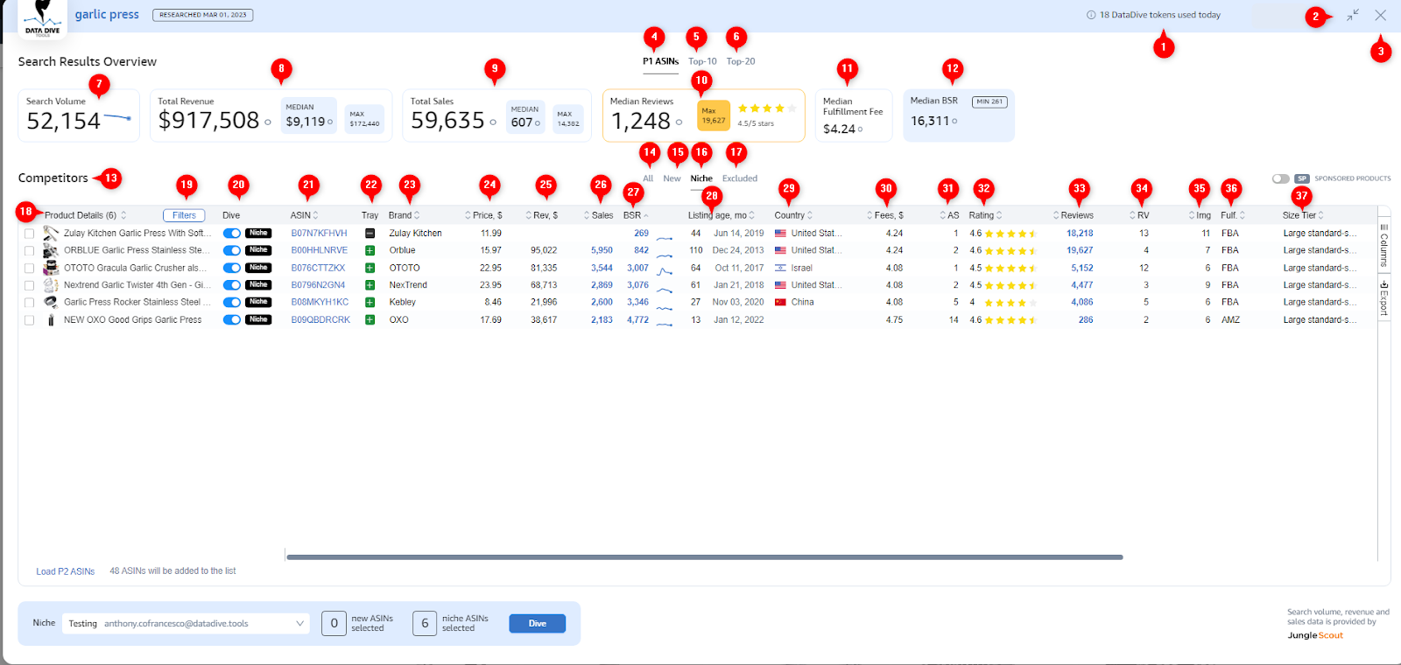The height and width of the screenshot is (665, 1401).
Task: Click the United States flag on Zulay row
Action: pos(780,234)
